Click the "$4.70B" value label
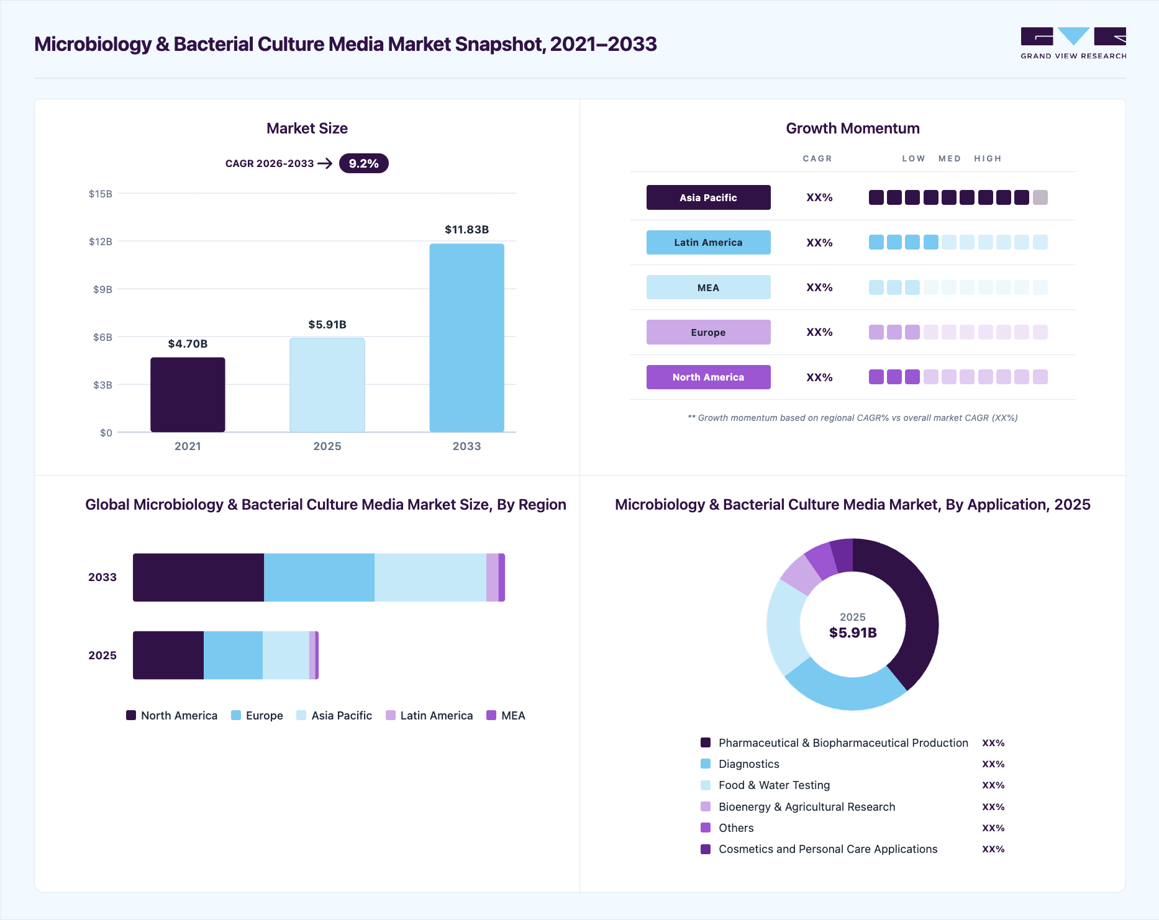This screenshot has width=1159, height=920. [188, 344]
